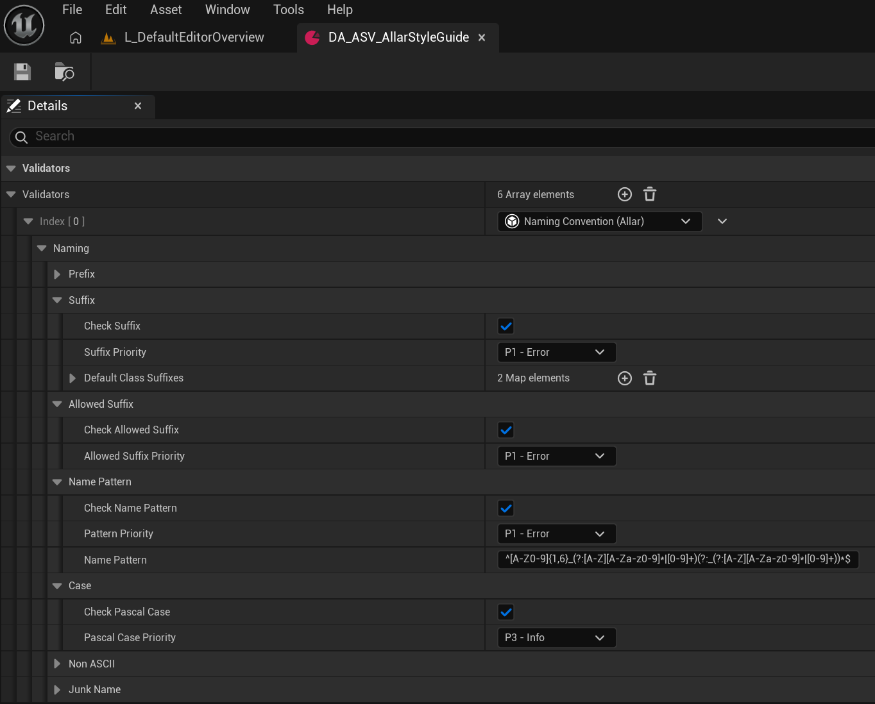This screenshot has height=704, width=875.
Task: Click the '6 Array elements' text
Action: coord(536,194)
